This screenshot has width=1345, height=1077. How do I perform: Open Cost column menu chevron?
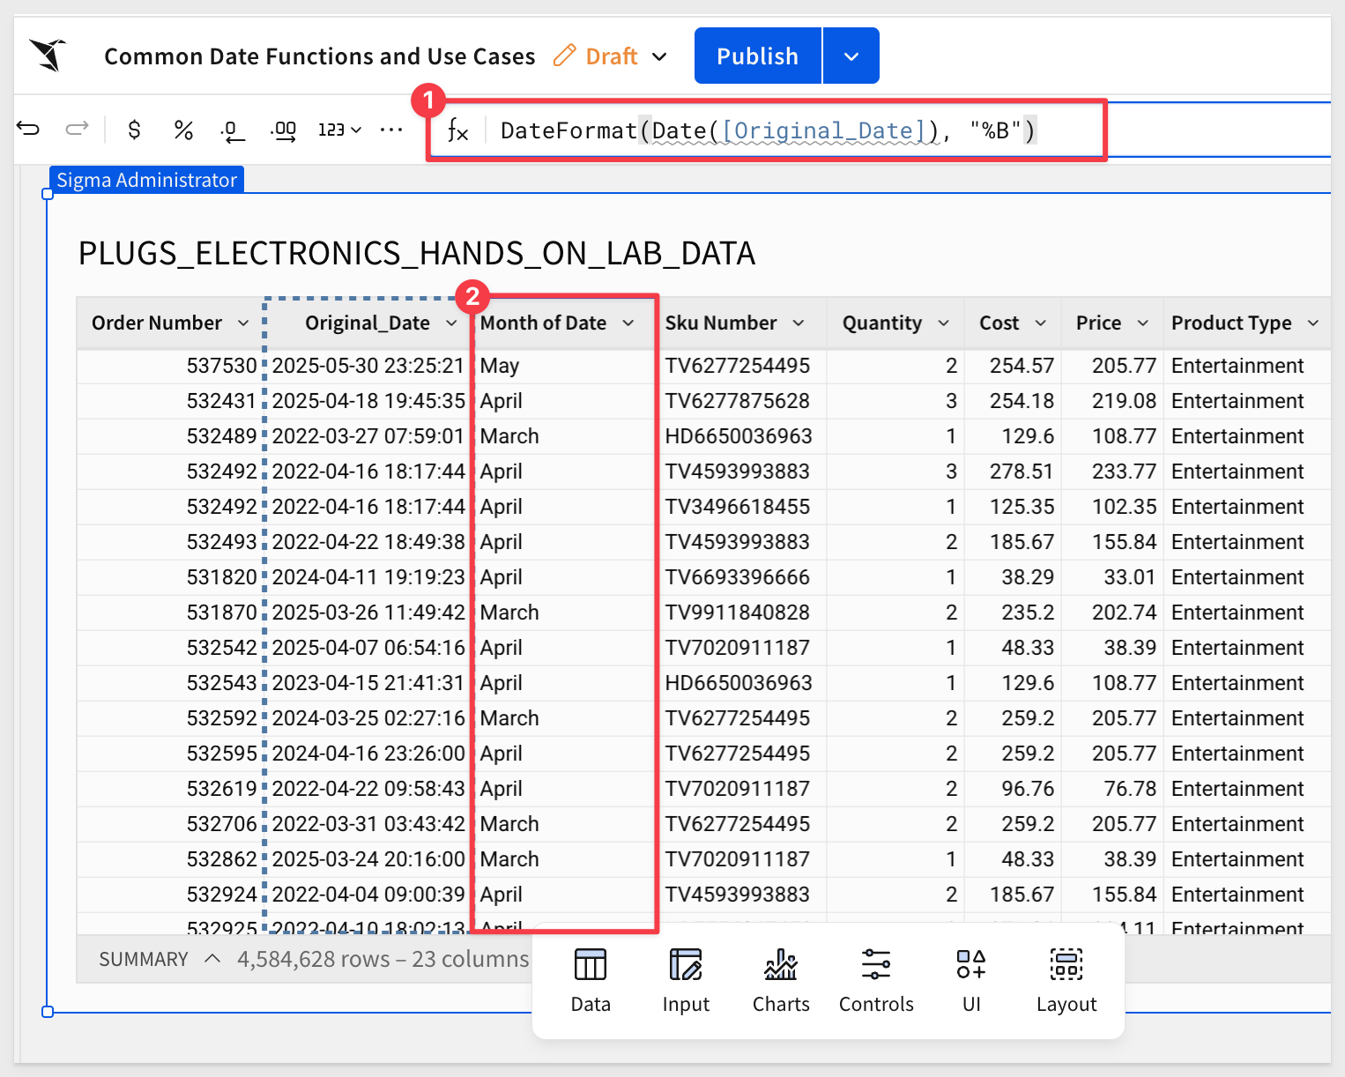(x=1041, y=323)
